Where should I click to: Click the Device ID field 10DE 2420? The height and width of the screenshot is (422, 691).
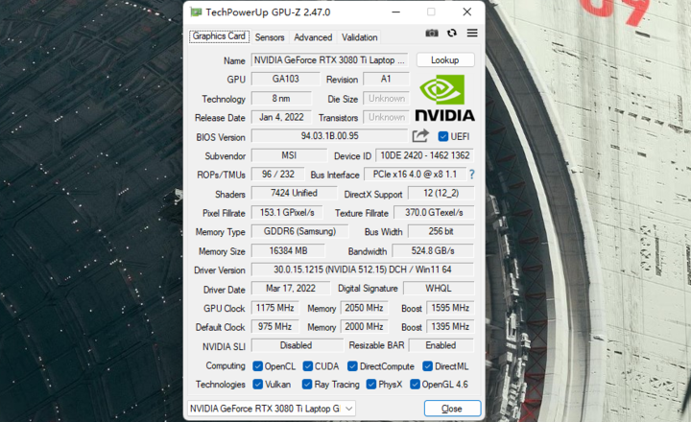[425, 155]
